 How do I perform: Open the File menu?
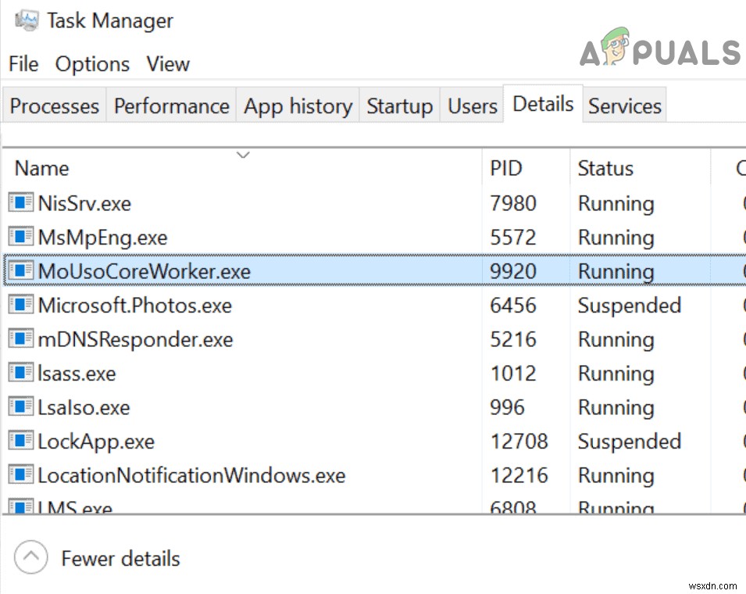[x=23, y=64]
